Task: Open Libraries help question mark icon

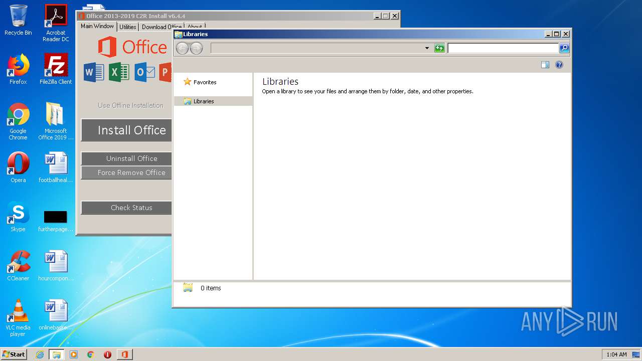Action: (559, 65)
